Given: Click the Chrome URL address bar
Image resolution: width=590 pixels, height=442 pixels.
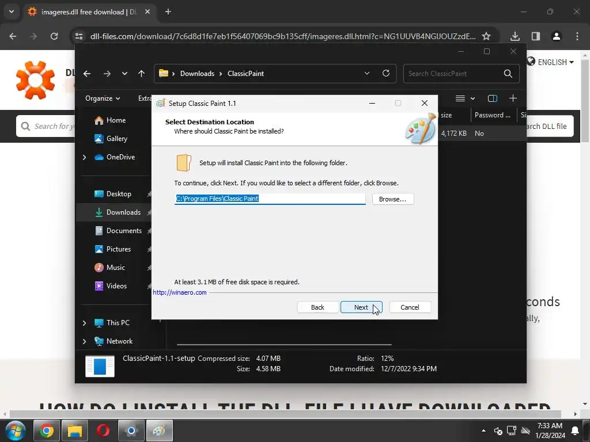Looking at the screenshot, I should pos(283,36).
